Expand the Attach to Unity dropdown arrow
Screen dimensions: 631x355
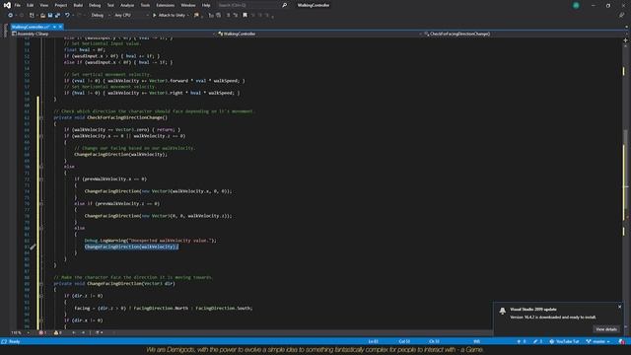[188, 16]
